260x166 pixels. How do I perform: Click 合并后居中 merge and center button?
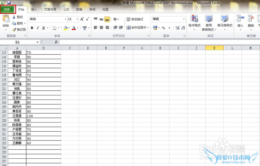click(136, 28)
